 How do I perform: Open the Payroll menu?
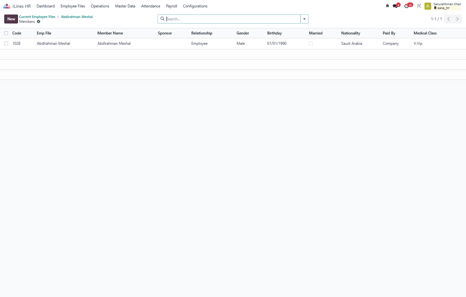click(x=172, y=6)
